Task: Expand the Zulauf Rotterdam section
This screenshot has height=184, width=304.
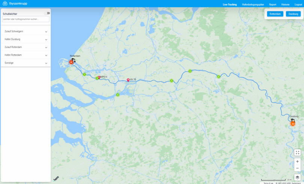Action: [26, 47]
